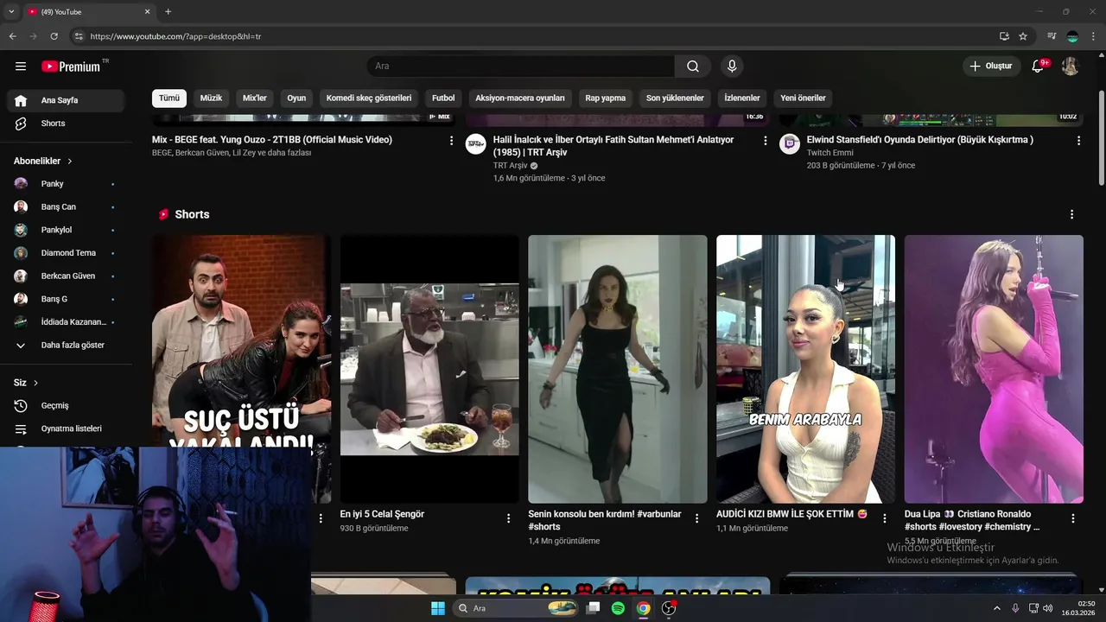Open Windows Start menu
This screenshot has width=1106, height=622.
tap(438, 608)
